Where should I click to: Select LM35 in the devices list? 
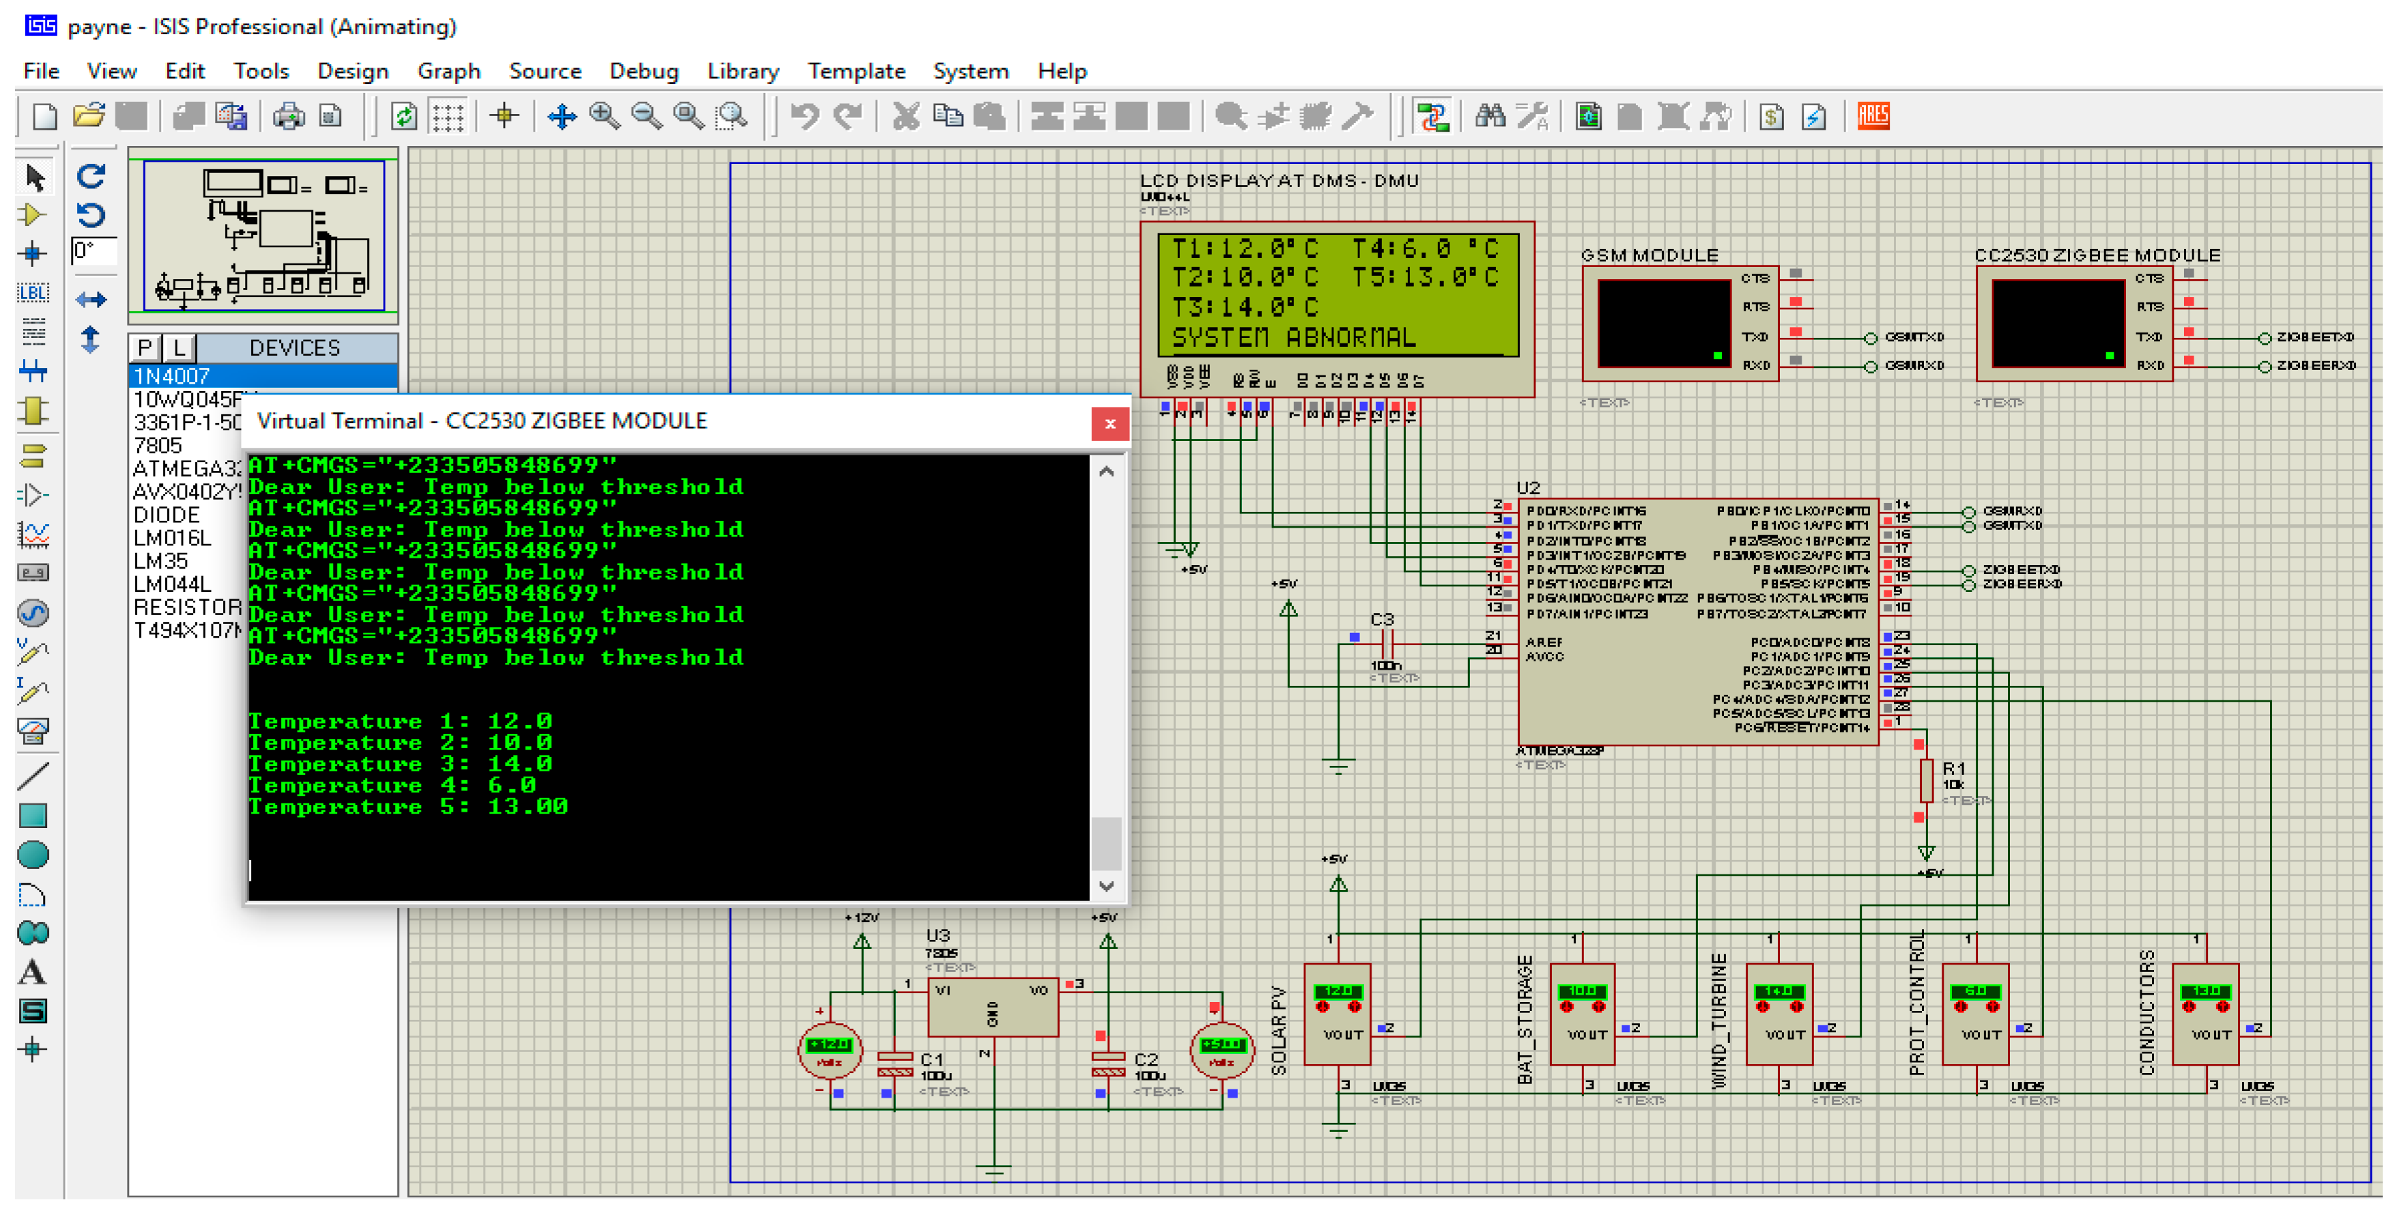161,561
